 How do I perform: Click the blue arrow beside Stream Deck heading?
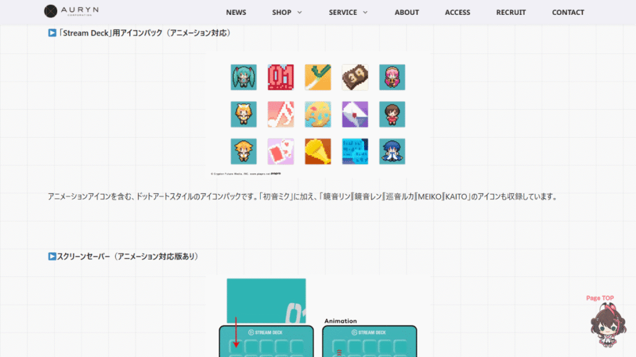52,33
